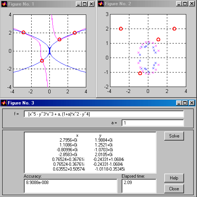The width and height of the screenshot is (197, 197).
Task: Open Help for the solver
Action: pos(174,178)
